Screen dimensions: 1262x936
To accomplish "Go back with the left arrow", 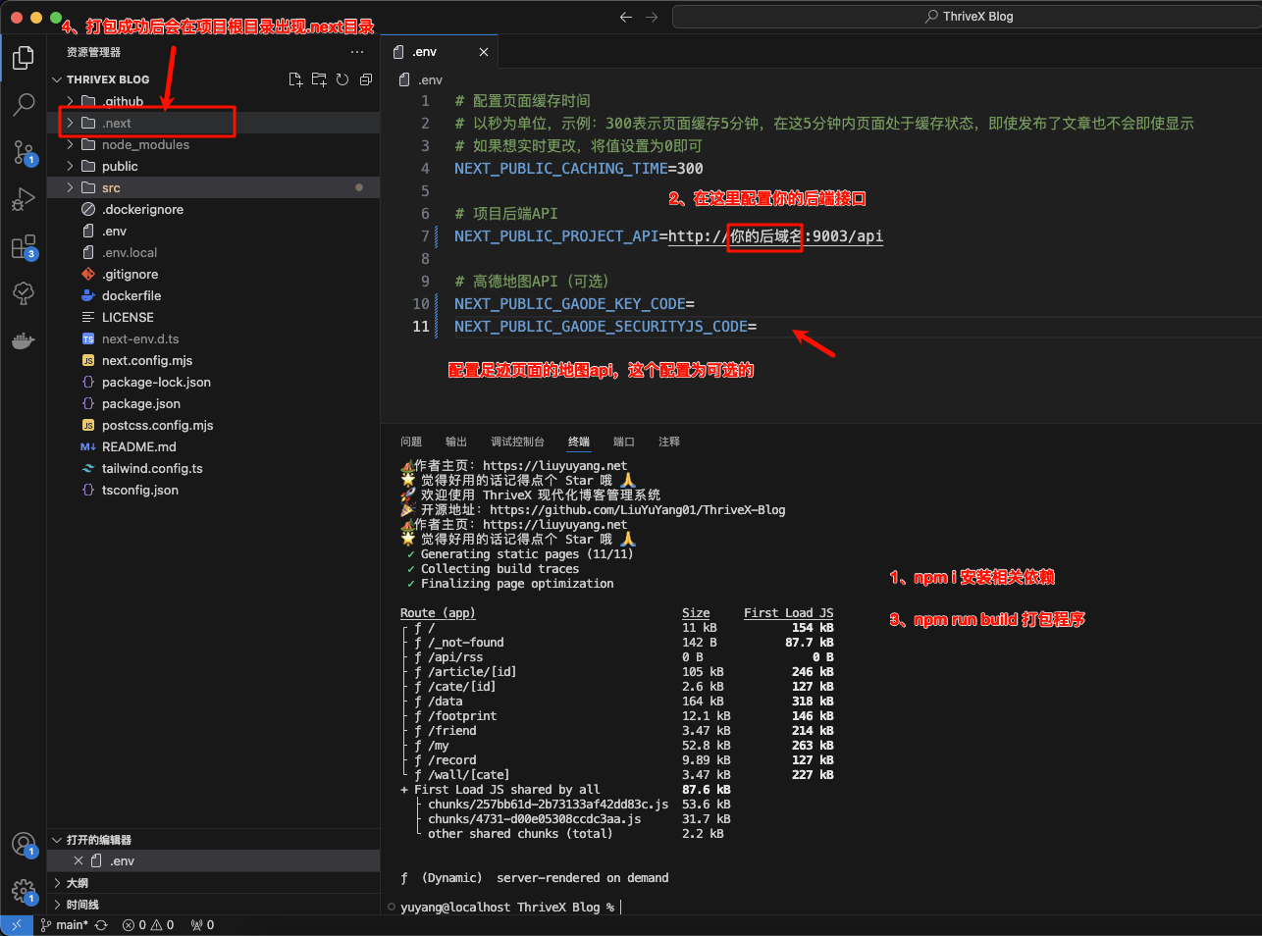I will coord(626,17).
